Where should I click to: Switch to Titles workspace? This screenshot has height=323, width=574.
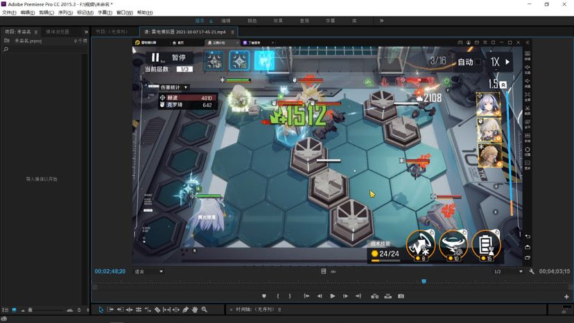click(x=331, y=21)
